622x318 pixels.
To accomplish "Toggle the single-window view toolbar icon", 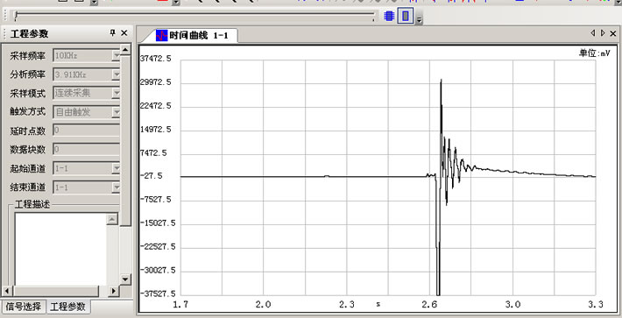I will 406,16.
